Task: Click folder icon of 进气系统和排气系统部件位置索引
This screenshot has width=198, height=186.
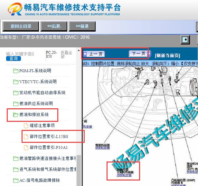Action: coord(16,170)
